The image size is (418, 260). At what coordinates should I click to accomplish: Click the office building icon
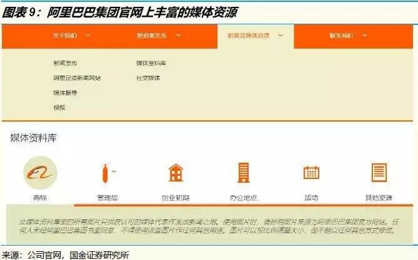pyautogui.click(x=244, y=173)
